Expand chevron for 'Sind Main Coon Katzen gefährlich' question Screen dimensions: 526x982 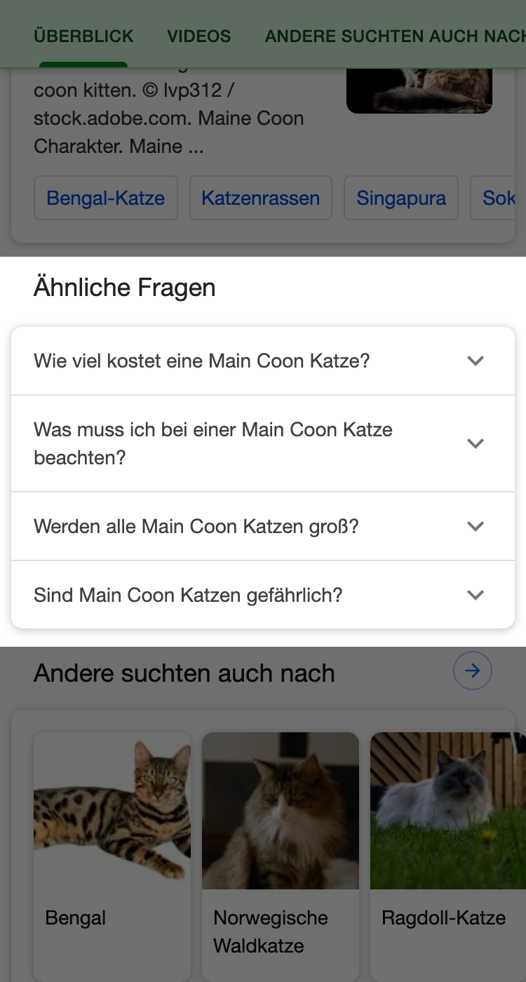tap(476, 595)
